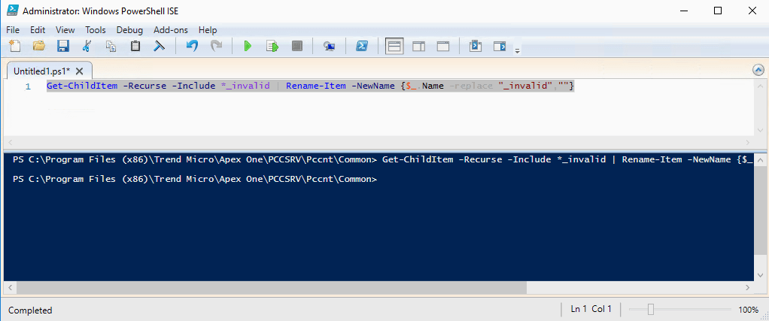Click the Undo arrow icon
This screenshot has width=769, height=321.
[x=192, y=47]
